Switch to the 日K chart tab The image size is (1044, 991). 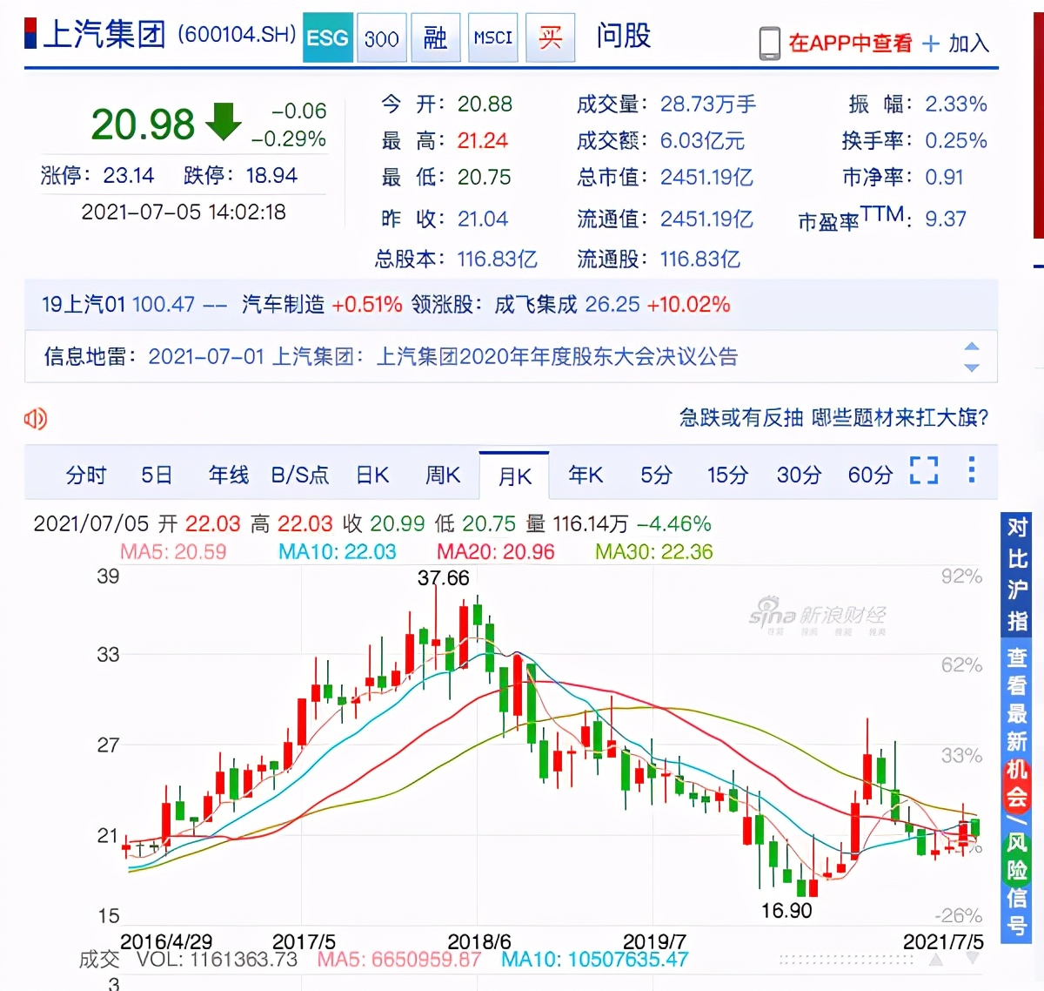tap(372, 475)
